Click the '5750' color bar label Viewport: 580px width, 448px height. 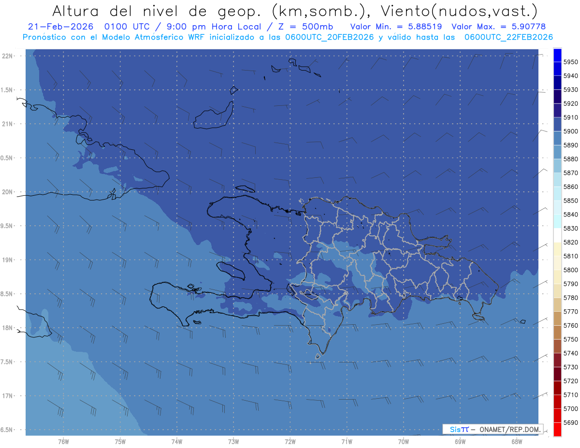[571, 339]
